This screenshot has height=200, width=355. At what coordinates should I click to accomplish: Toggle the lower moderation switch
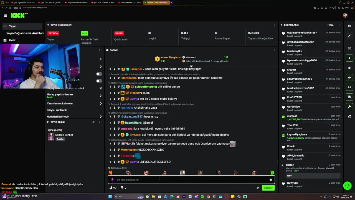pyautogui.click(x=99, y=81)
